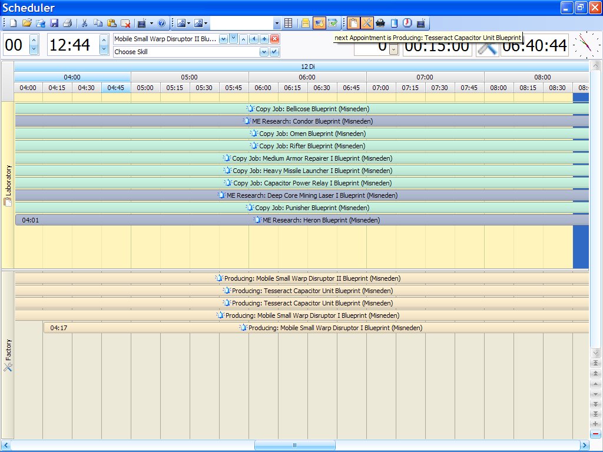Image resolution: width=603 pixels, height=452 pixels.
Task: Select Copy Job: Bellicose Blueprint appointment
Action: click(302, 109)
